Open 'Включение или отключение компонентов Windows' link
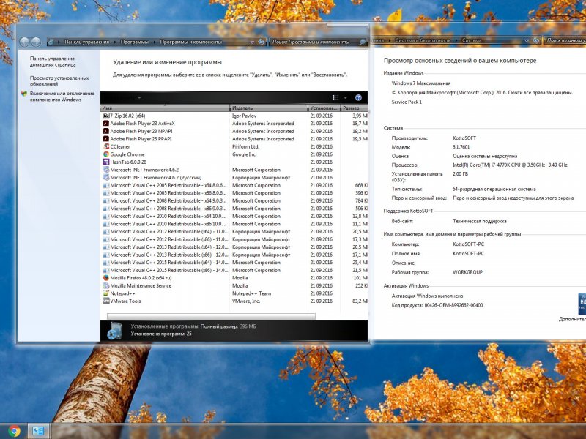Image resolution: width=586 pixels, height=439 pixels. [x=62, y=97]
